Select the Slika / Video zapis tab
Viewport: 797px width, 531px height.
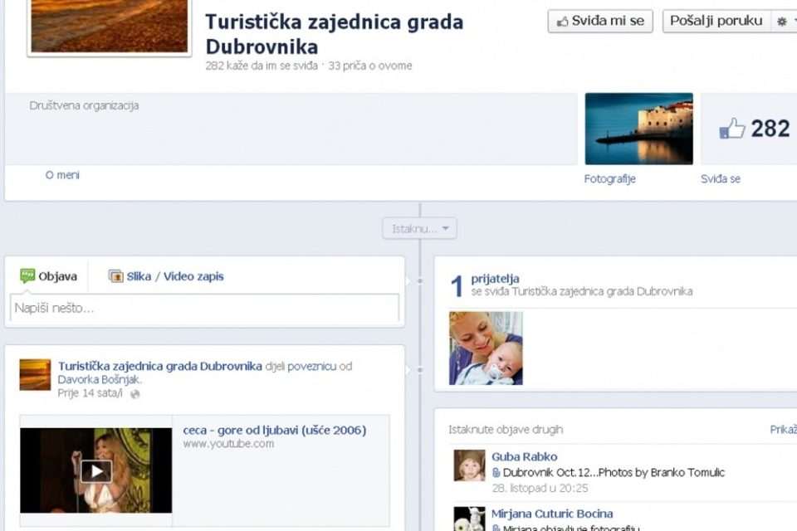[166, 276]
